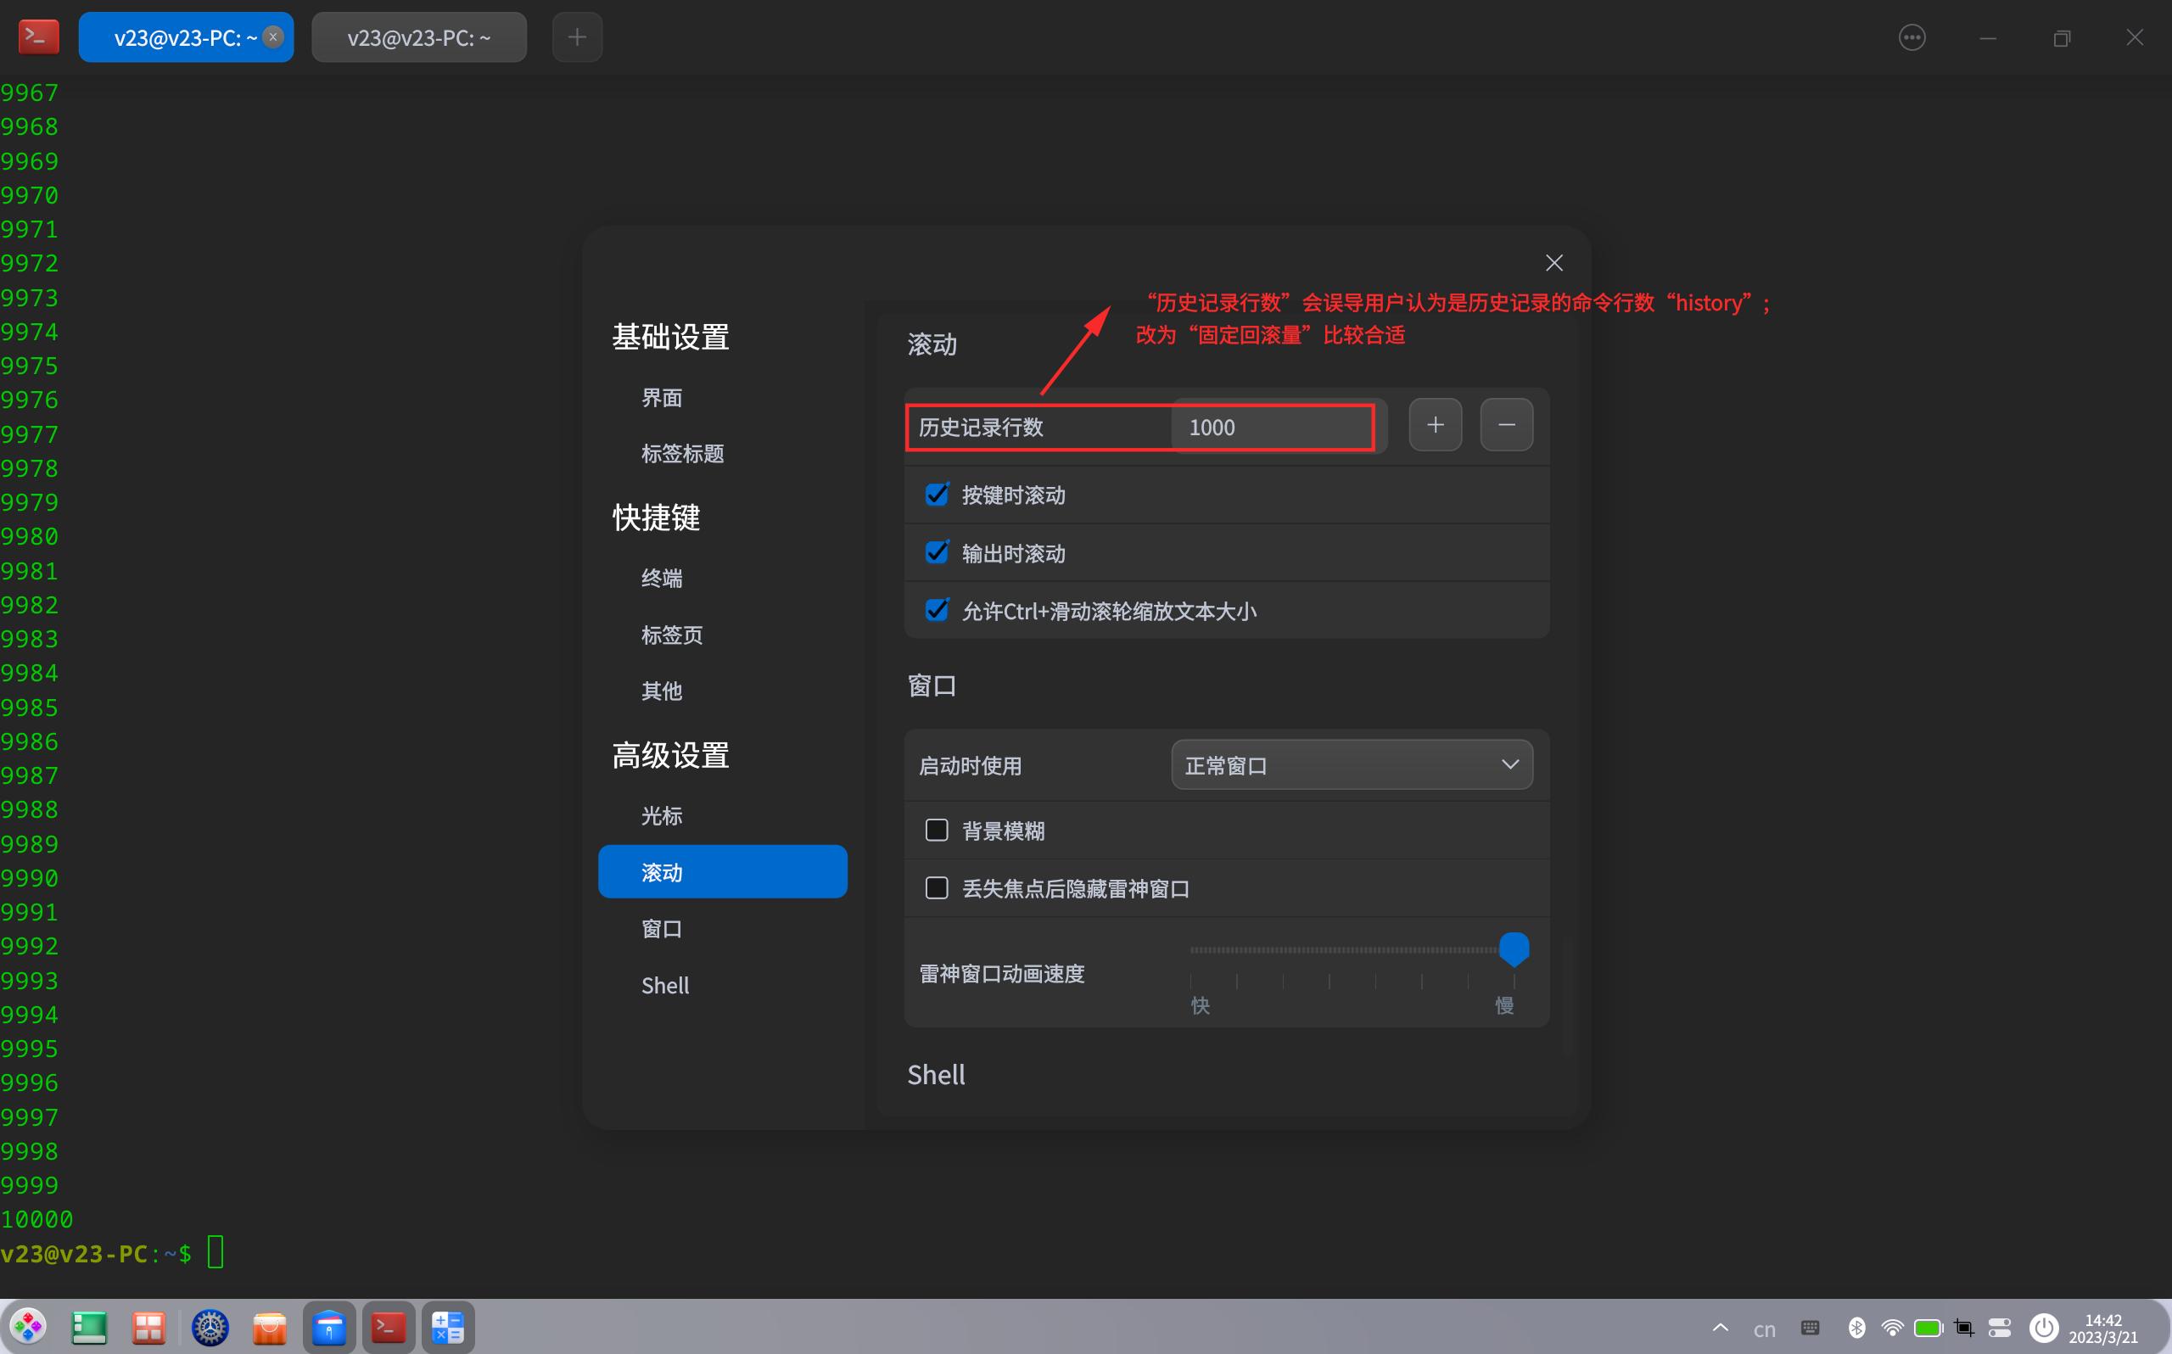Open the orange app store icon in dock
2172x1354 pixels.
point(270,1327)
